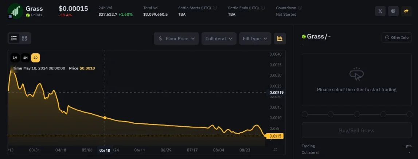Open the Fill Type dropdown
The width and height of the screenshot is (418, 159).
(x=255, y=38)
